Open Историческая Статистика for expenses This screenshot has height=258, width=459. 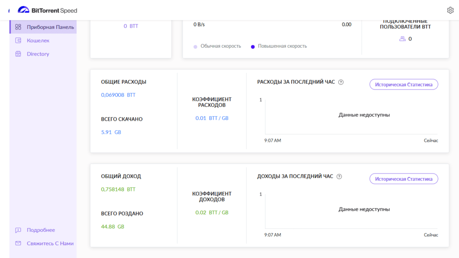403,84
